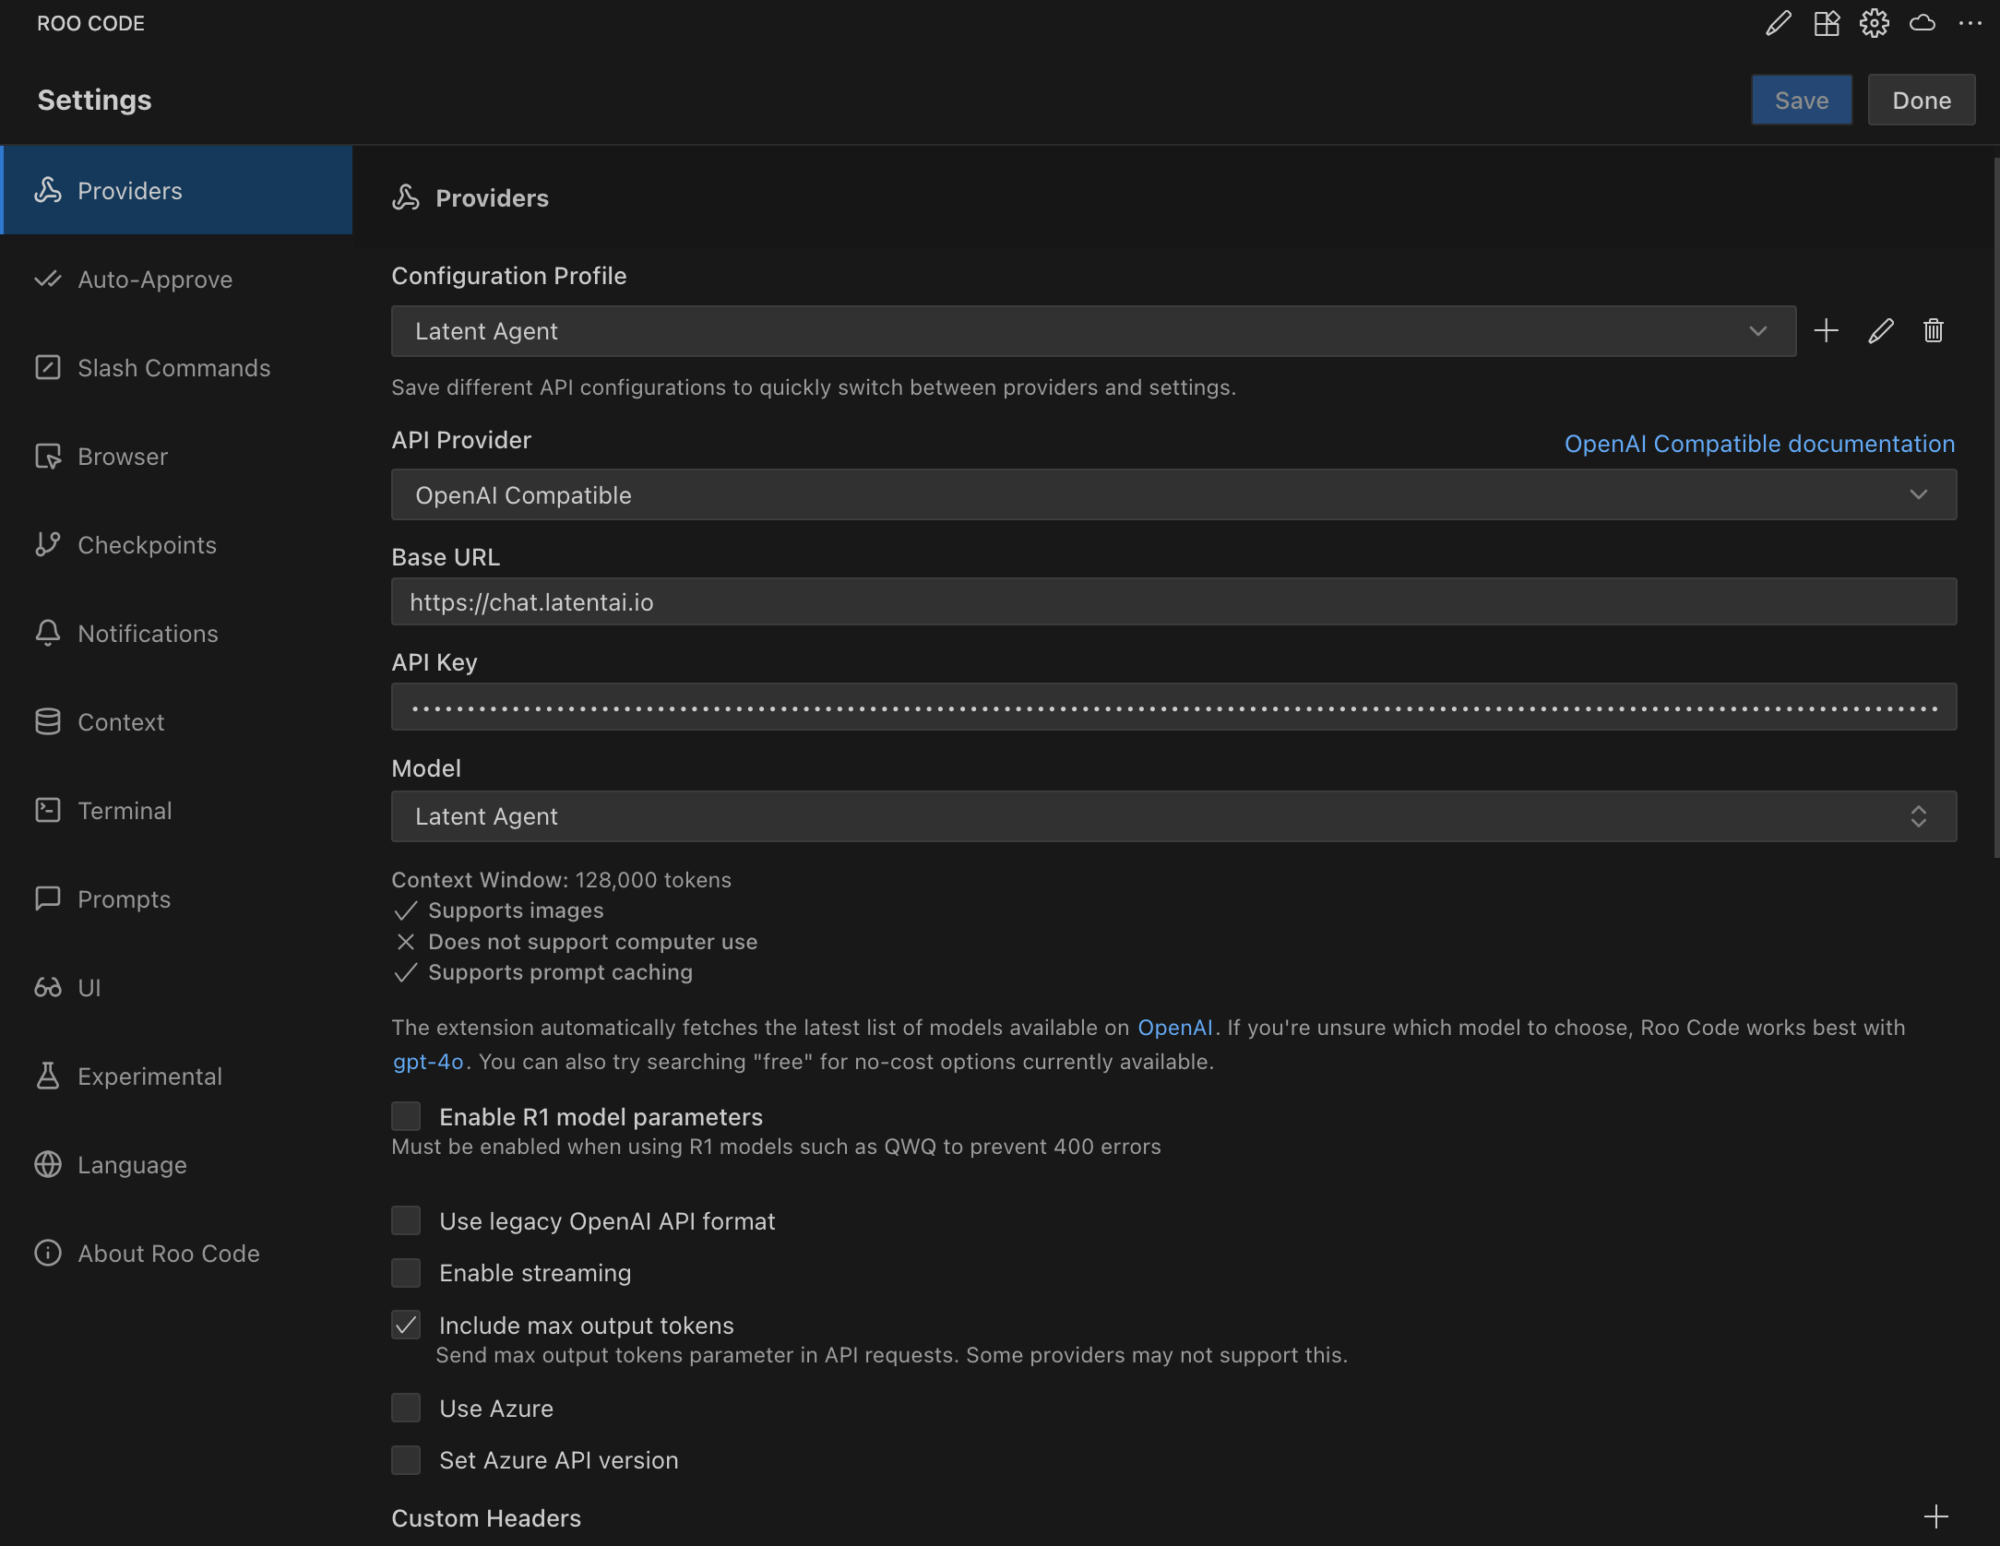Select the Checkpoints sidebar item

pyautogui.click(x=147, y=544)
